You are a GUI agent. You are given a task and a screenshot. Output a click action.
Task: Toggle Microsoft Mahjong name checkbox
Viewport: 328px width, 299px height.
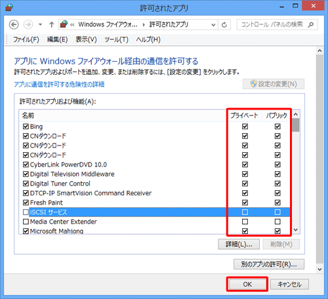(x=26, y=231)
